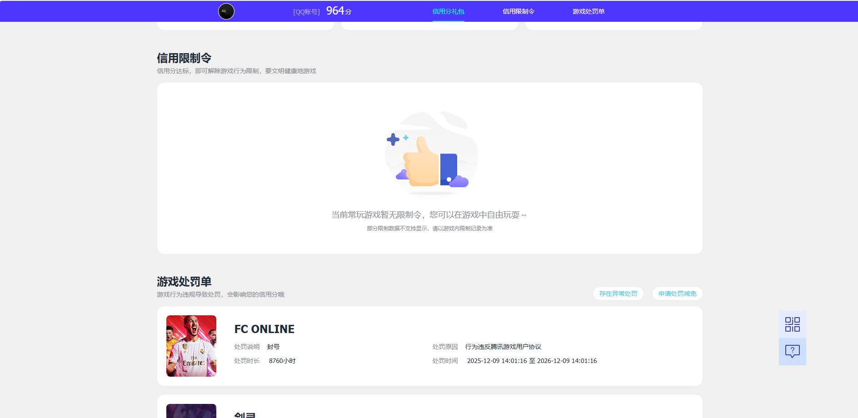Screen dimensions: 858x418
Task: Click the 处罚原因 label
Action: [x=445, y=347]
